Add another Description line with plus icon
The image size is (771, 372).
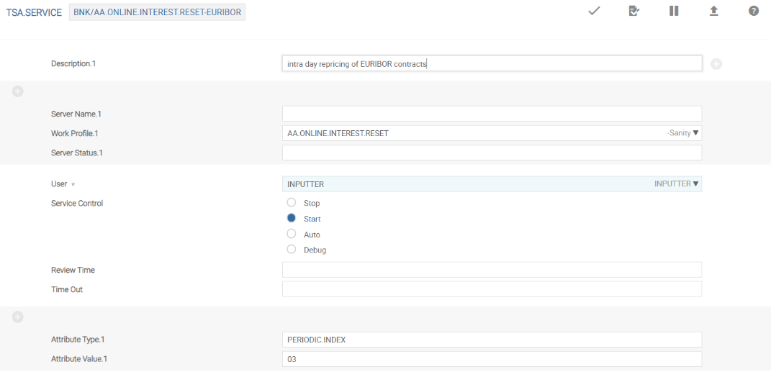pyautogui.click(x=716, y=64)
